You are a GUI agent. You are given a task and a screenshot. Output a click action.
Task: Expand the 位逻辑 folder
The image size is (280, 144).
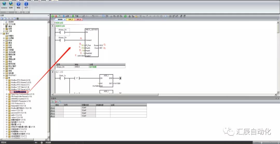click(x=4, y=38)
